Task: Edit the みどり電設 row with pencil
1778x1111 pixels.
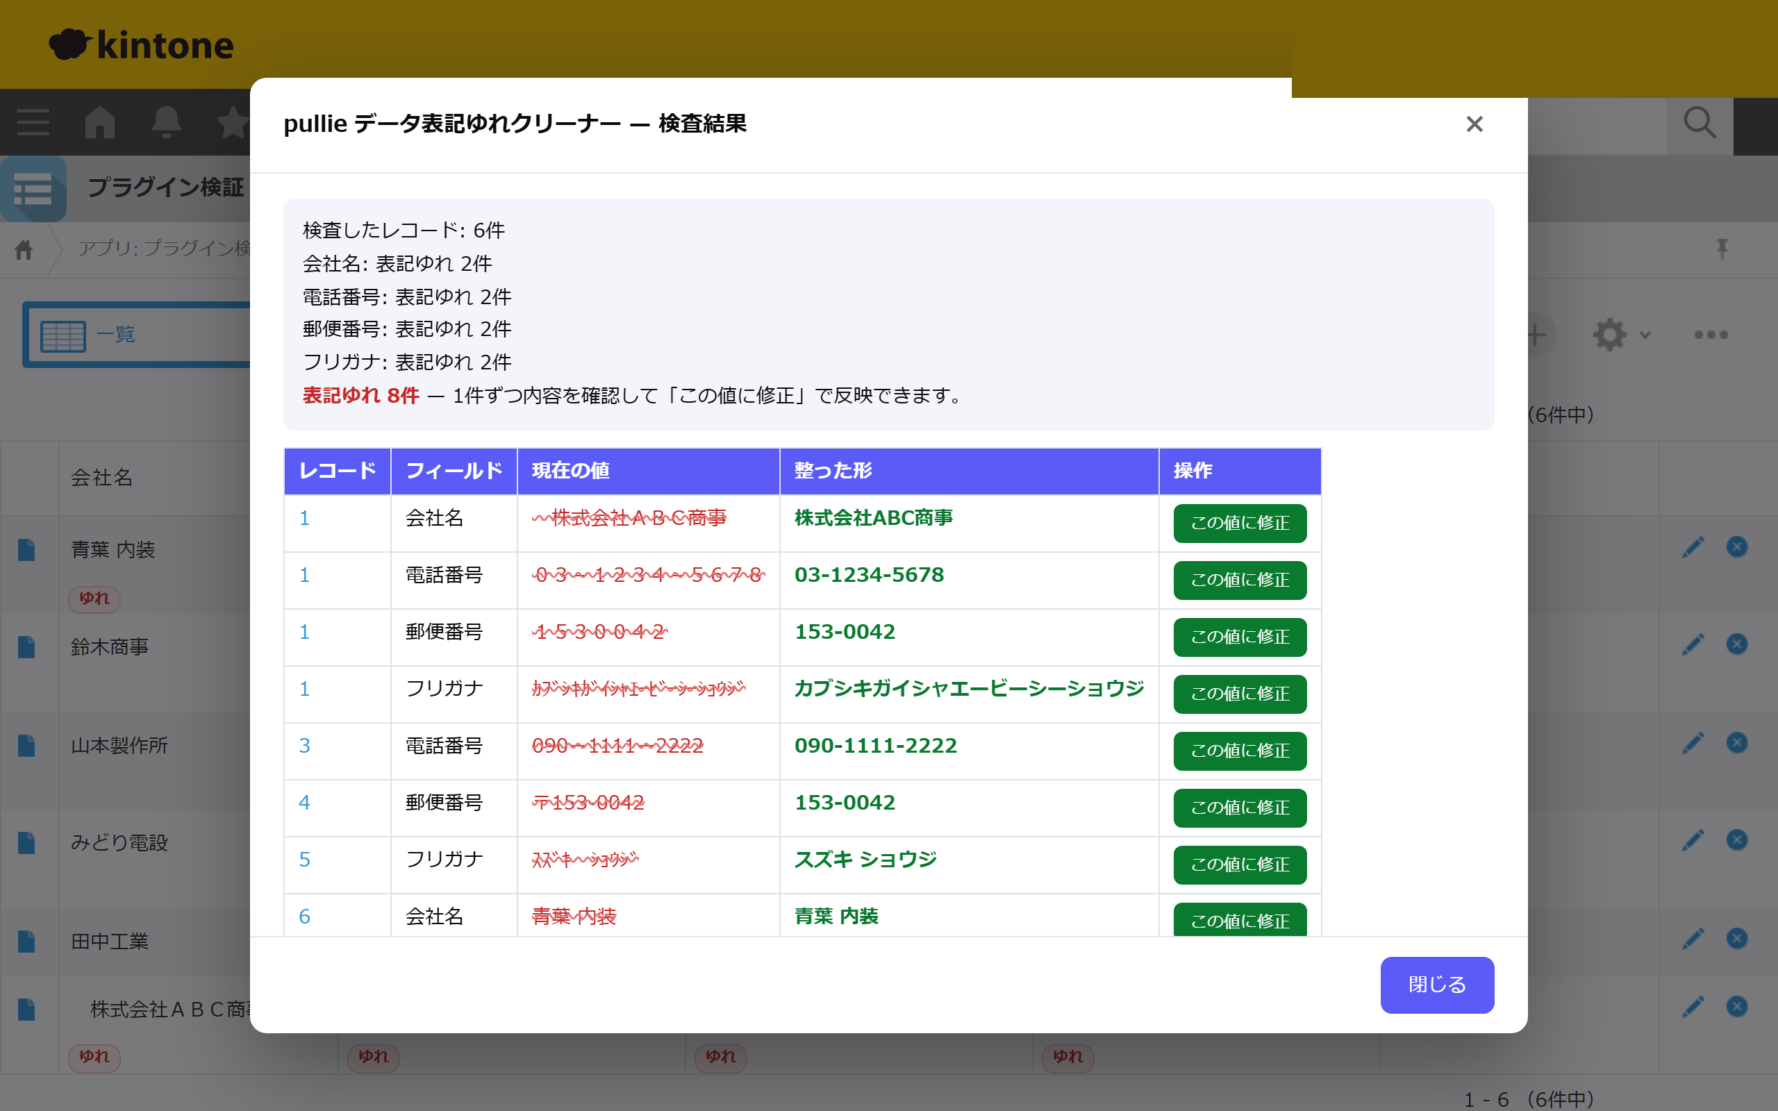Action: (1693, 840)
